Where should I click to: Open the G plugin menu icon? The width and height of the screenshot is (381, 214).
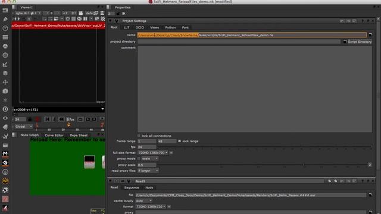[x=5, y=163]
